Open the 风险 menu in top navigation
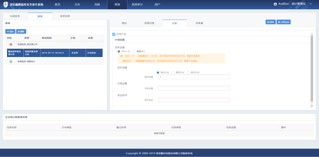Viewport: 319px width, 157px height. [x=97, y=5]
